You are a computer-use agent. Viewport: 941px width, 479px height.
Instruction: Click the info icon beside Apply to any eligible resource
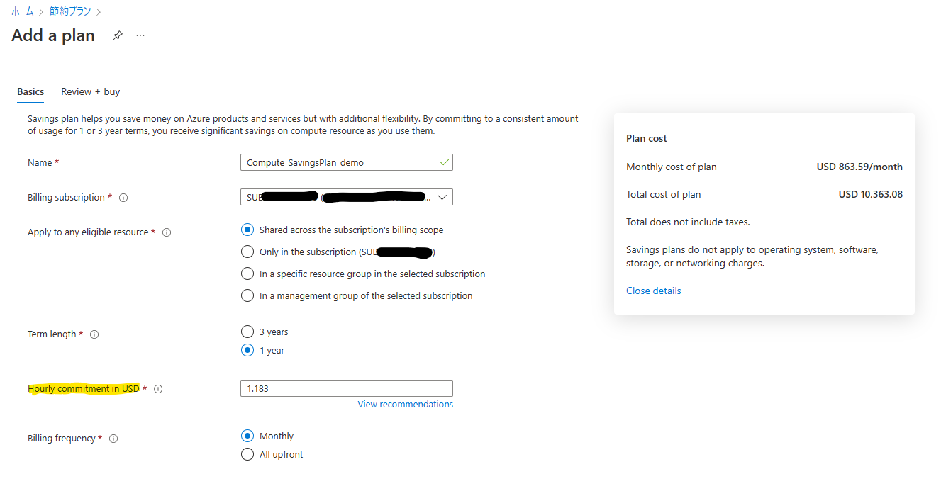click(x=167, y=232)
